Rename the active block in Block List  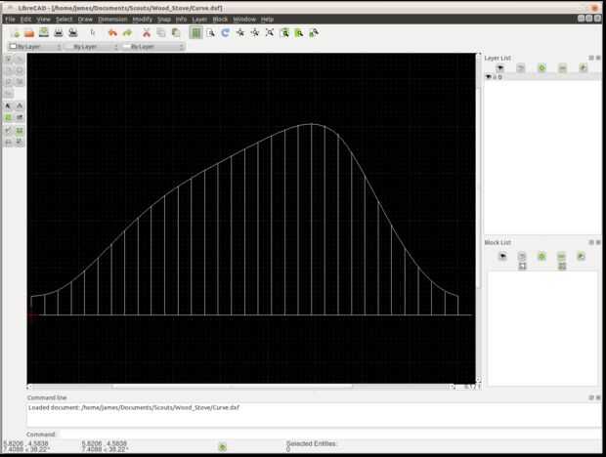click(581, 256)
